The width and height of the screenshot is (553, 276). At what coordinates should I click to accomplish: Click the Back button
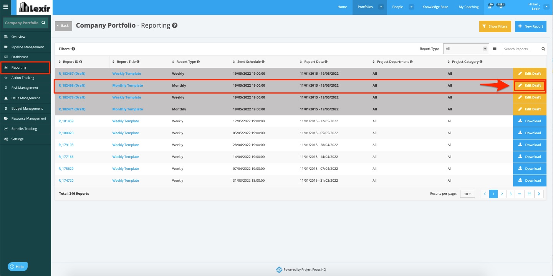[x=63, y=26]
